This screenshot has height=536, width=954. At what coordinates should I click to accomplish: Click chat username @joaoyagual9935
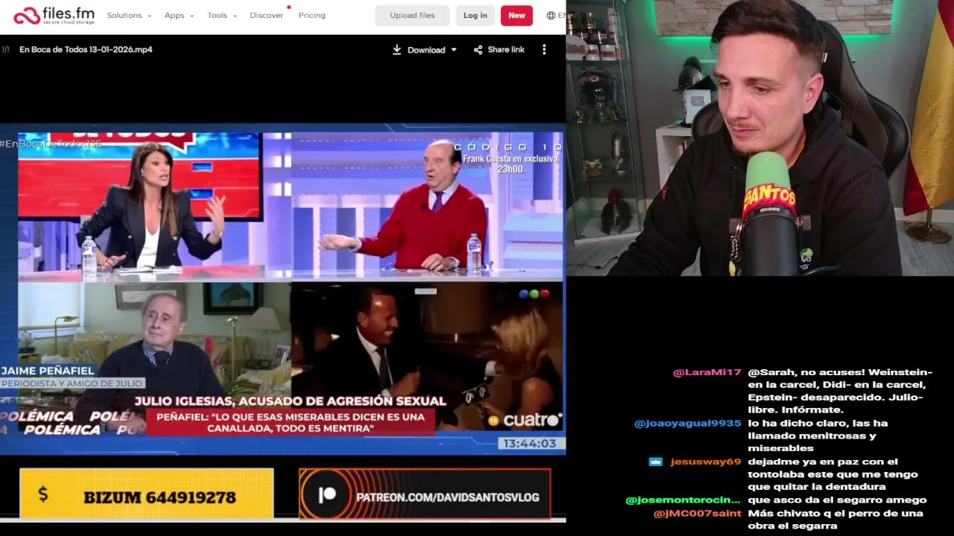[687, 424]
